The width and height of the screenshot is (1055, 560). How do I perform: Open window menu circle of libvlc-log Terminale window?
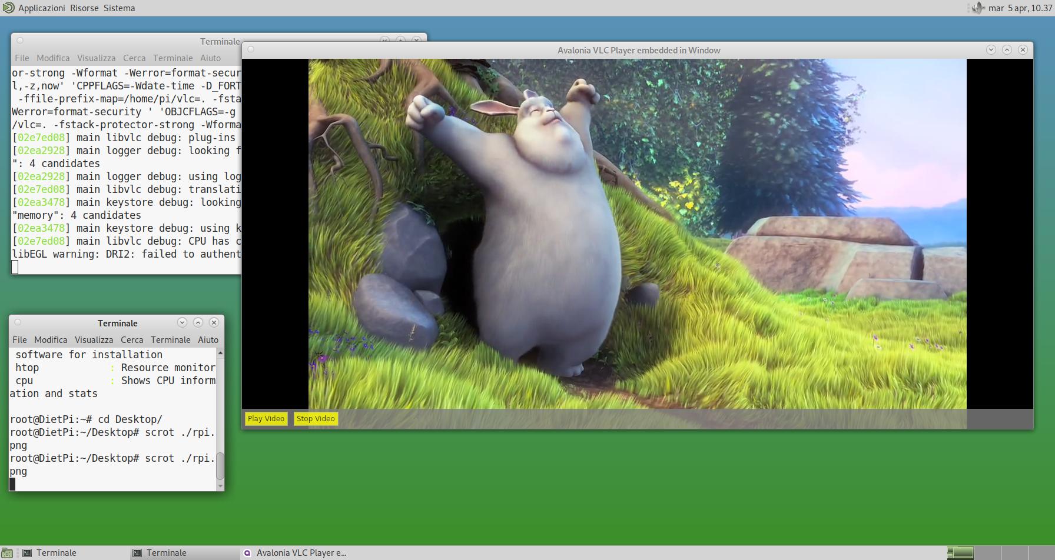pos(20,41)
